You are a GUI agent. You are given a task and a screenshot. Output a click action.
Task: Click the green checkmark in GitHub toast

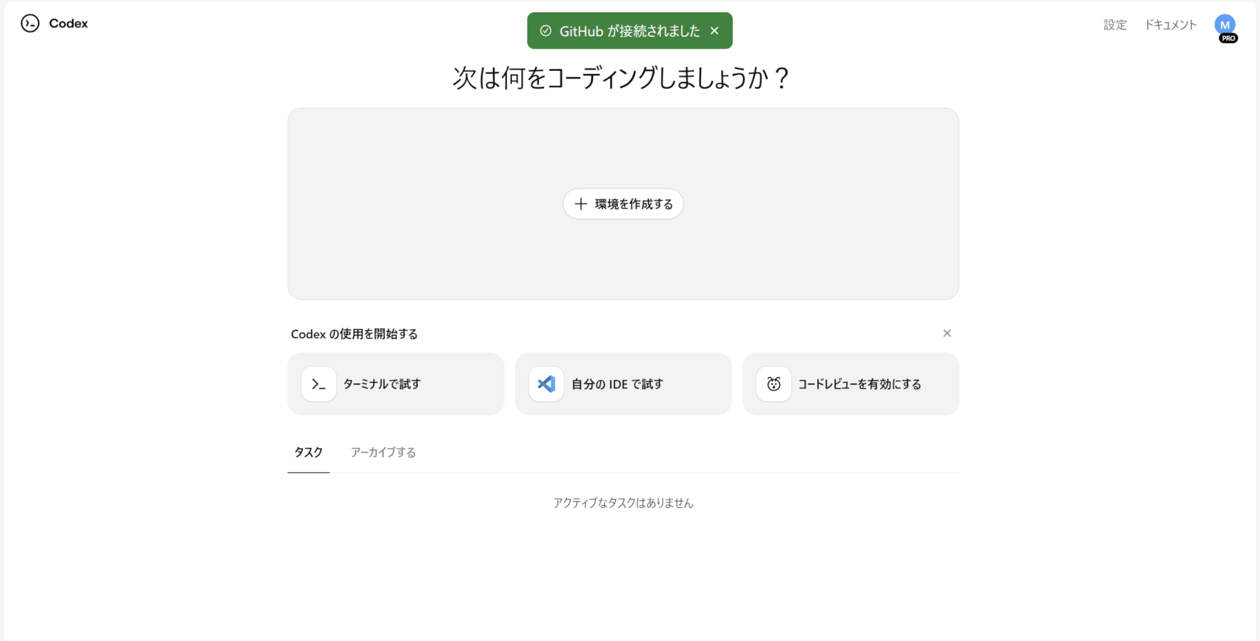click(545, 31)
